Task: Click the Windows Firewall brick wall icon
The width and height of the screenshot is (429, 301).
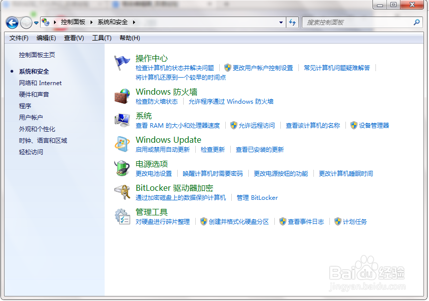Action: [x=122, y=96]
